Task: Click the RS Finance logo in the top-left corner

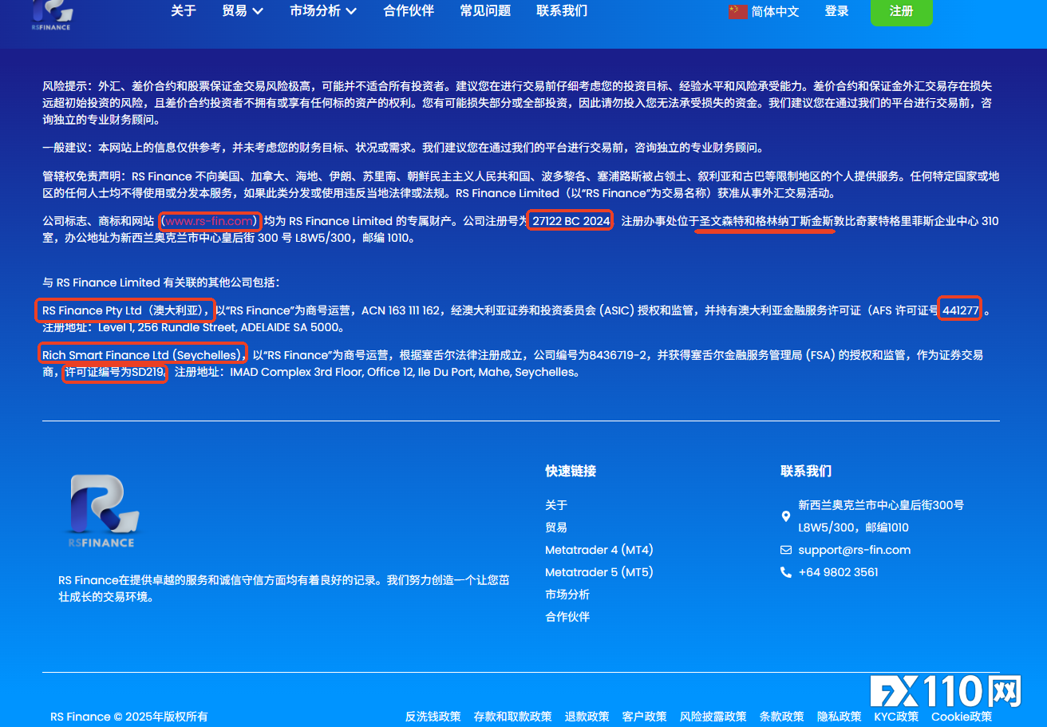Action: [53, 13]
